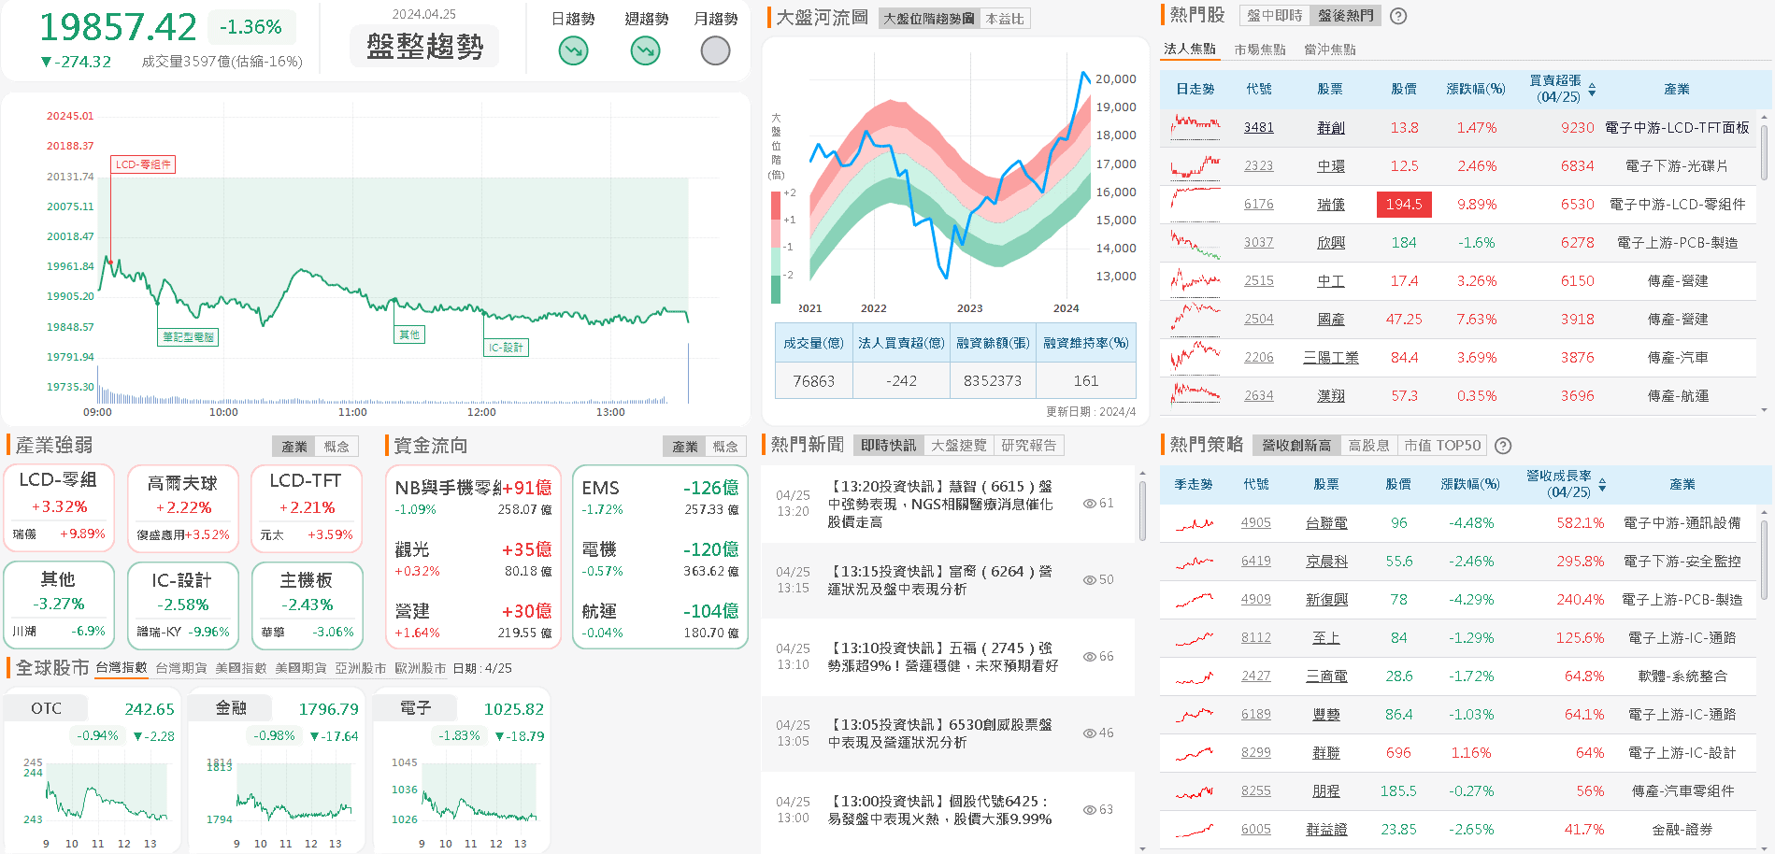Select 概念 toggle in 產業強弱

coord(336,447)
